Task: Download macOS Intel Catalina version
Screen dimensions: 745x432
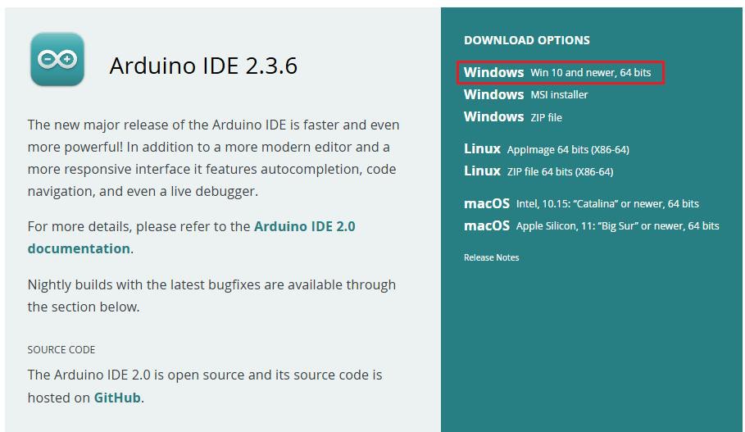Action: pos(581,204)
